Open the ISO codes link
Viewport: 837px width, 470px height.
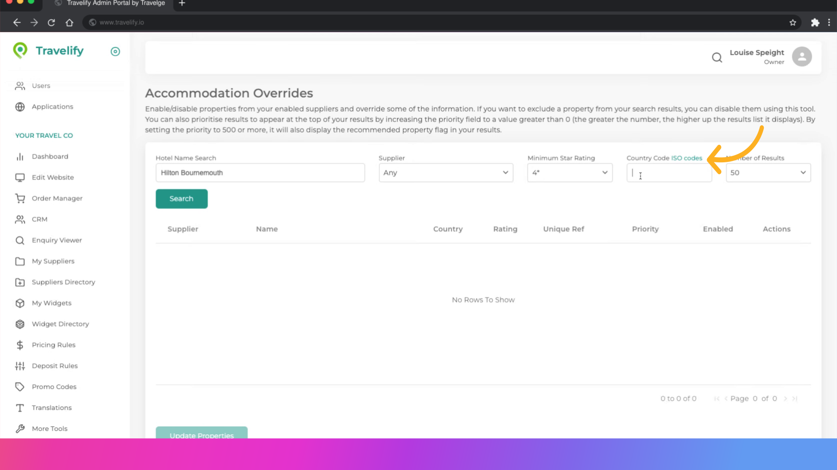point(687,158)
